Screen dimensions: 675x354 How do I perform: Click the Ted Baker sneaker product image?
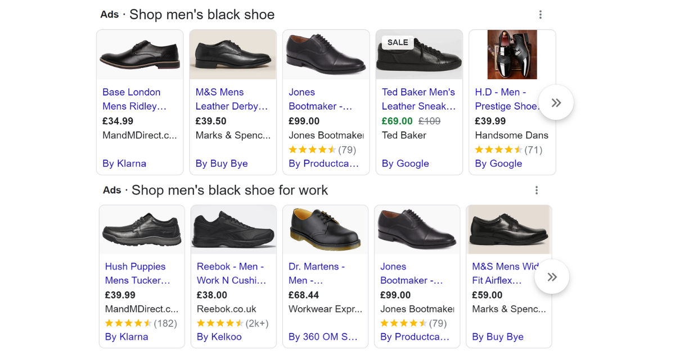coord(419,55)
